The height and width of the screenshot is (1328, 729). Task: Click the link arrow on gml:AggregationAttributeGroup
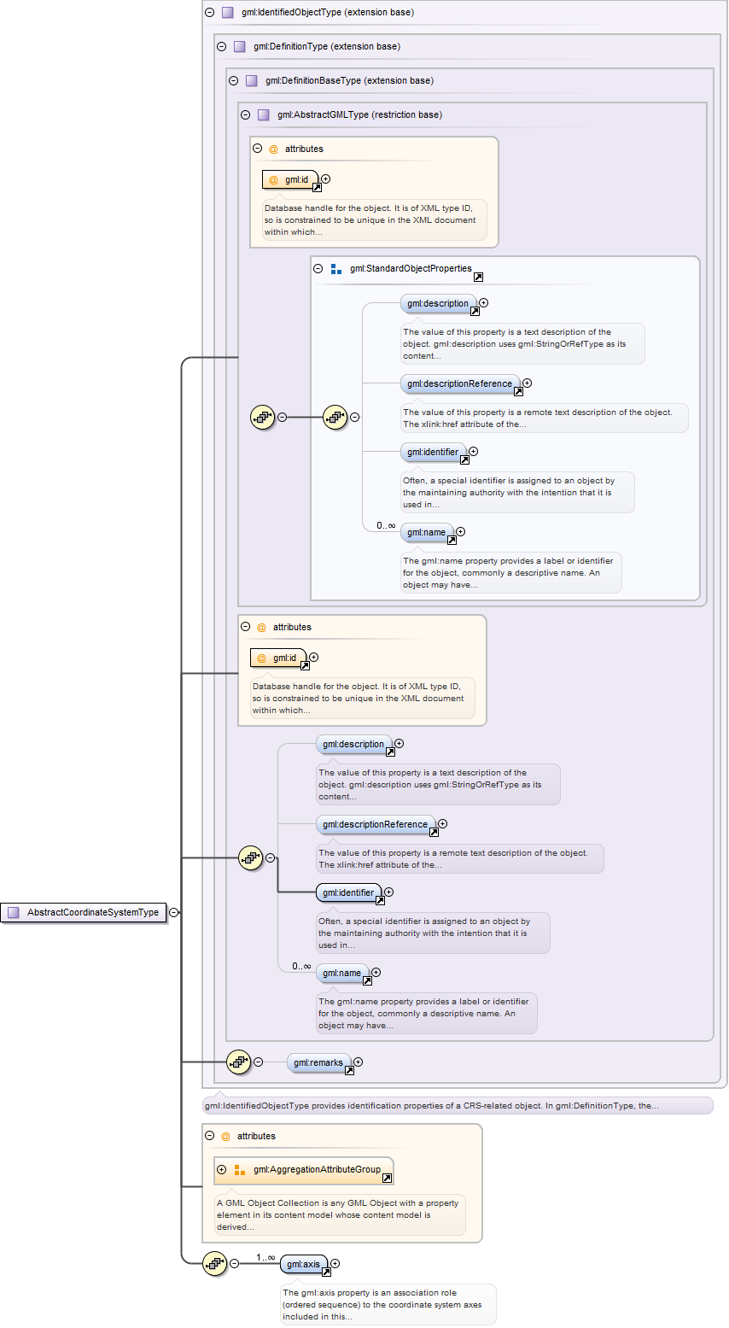387,1178
